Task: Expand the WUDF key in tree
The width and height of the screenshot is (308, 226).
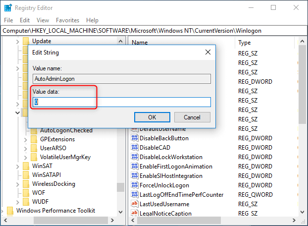Action: point(17,202)
